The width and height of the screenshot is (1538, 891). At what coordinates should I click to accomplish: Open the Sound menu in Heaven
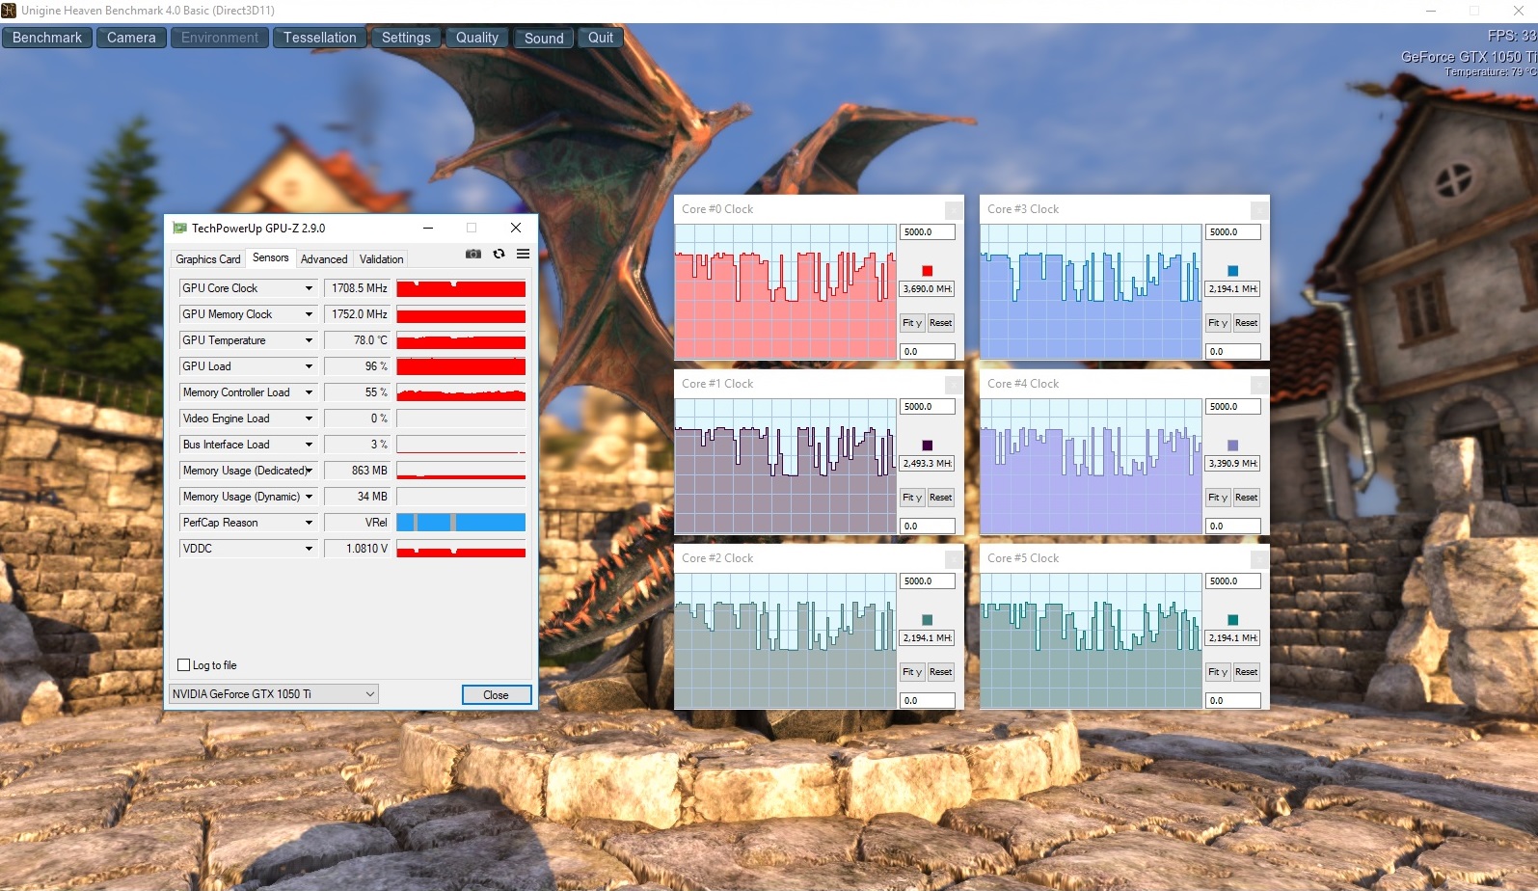pyautogui.click(x=544, y=38)
